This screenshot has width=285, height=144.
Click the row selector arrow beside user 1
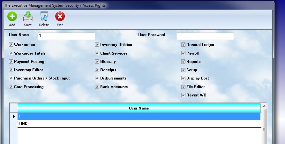click(x=13, y=116)
